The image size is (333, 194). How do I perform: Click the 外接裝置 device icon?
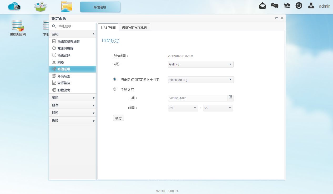coord(54,76)
